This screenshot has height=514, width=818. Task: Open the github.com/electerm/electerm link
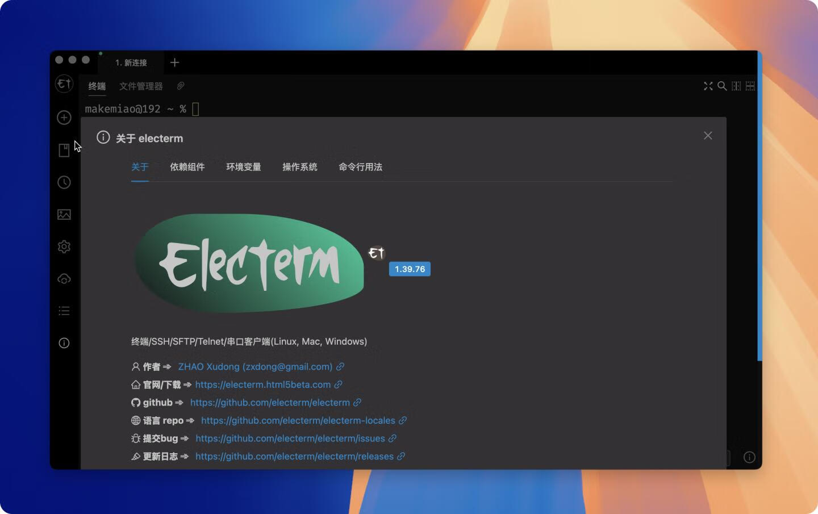click(x=270, y=403)
